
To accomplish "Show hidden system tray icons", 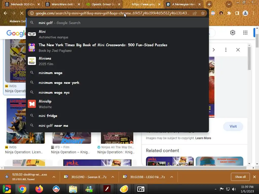I will pos(215,189).
